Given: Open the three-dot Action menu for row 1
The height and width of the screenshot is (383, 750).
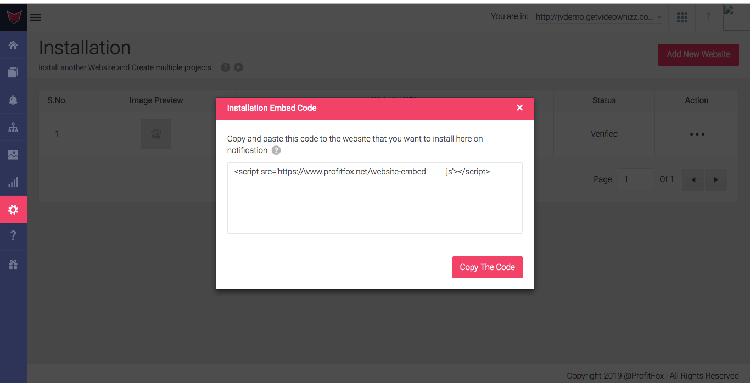Looking at the screenshot, I should 697,134.
